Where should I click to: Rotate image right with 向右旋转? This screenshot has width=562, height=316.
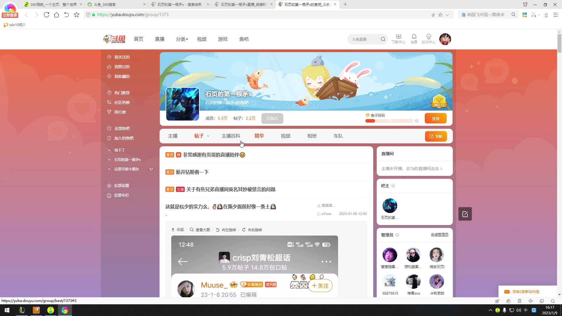pyautogui.click(x=252, y=230)
